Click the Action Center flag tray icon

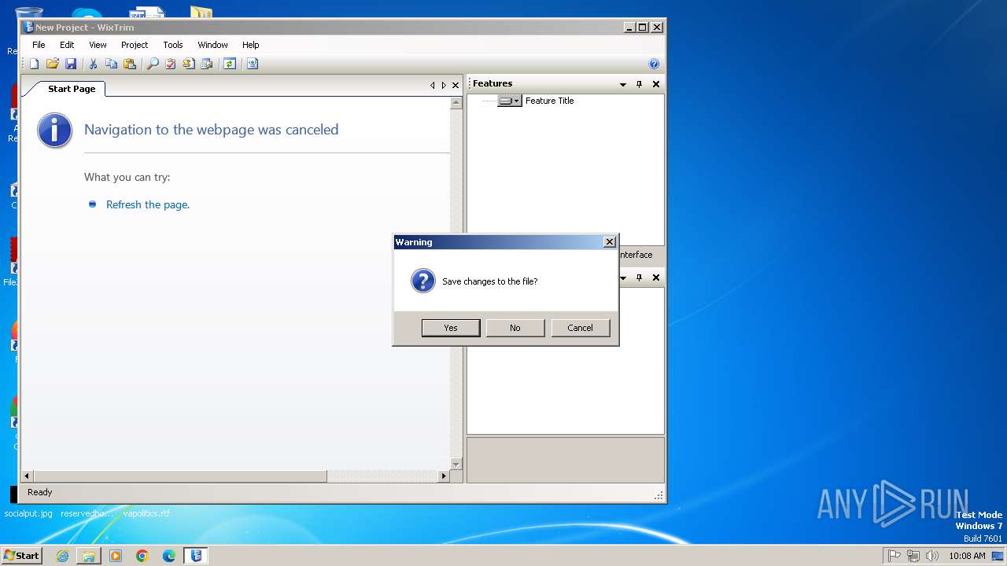click(x=894, y=556)
